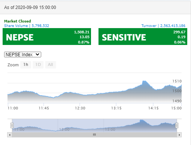Screen dimensions: 191x145
Task: Click the Share Volume link
Action: point(27,26)
